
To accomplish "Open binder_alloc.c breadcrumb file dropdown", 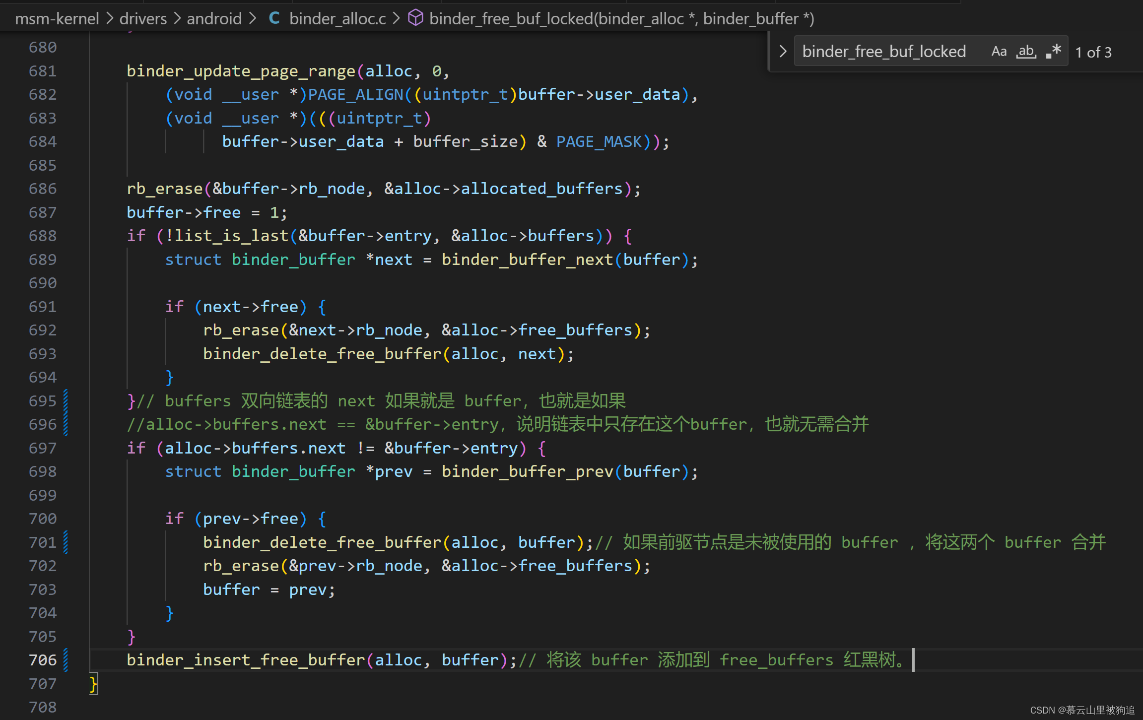I will 337,19.
